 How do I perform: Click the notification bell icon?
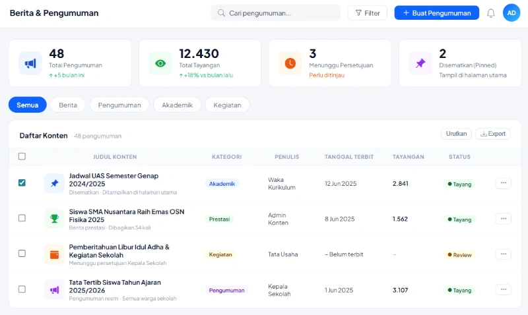coord(490,13)
